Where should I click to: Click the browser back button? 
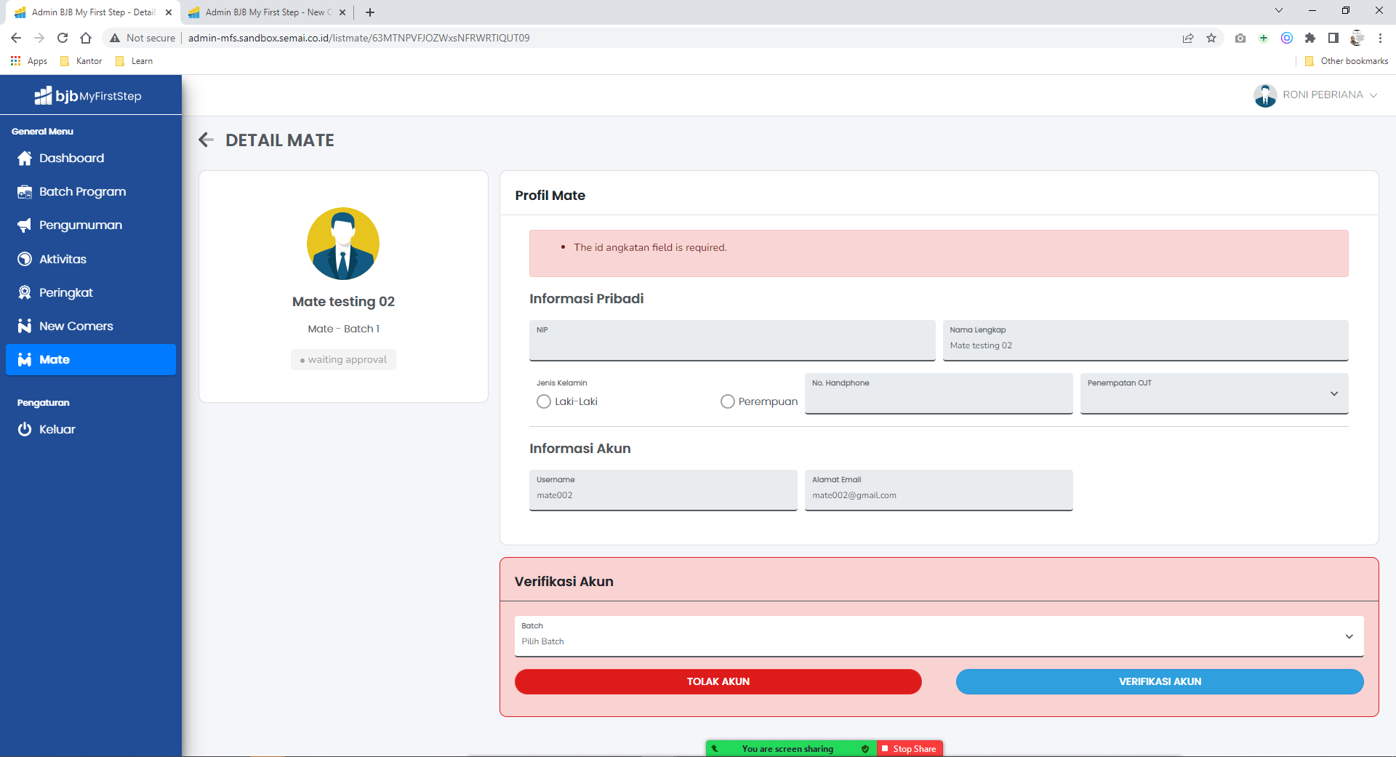[x=16, y=38]
